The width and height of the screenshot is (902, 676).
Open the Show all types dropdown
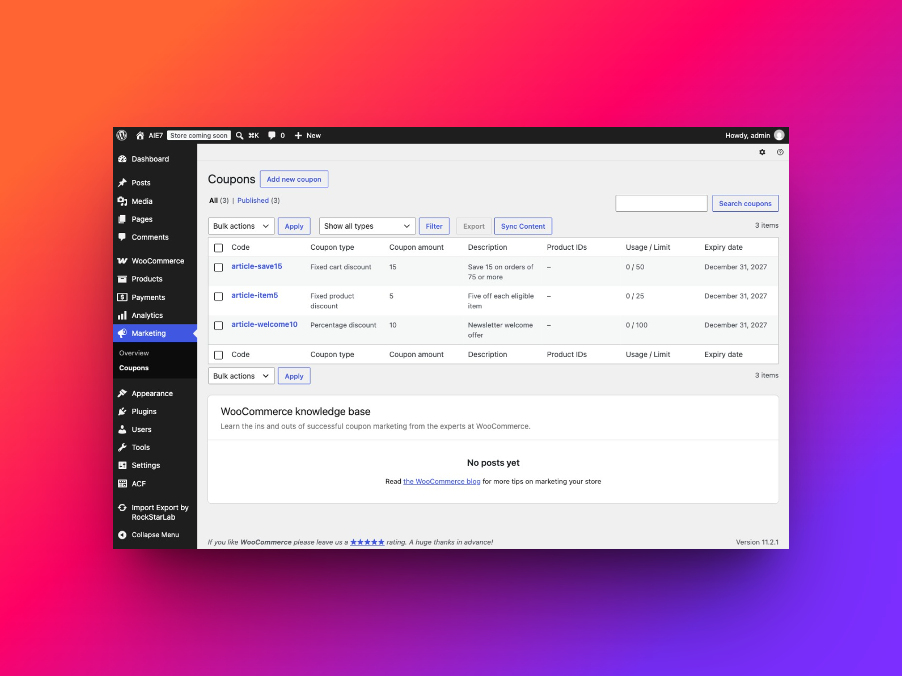click(x=367, y=226)
